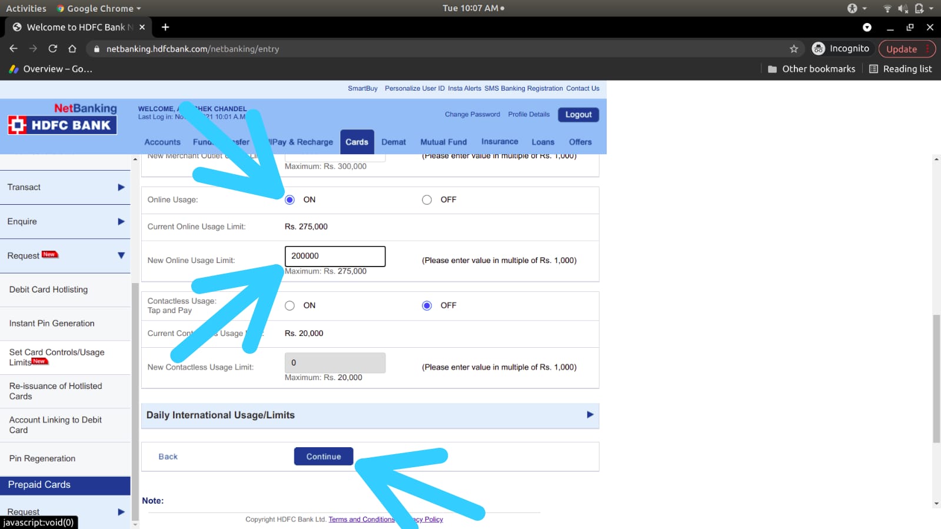Click the New Contactless Usage Limit field
941x529 pixels.
pyautogui.click(x=335, y=363)
